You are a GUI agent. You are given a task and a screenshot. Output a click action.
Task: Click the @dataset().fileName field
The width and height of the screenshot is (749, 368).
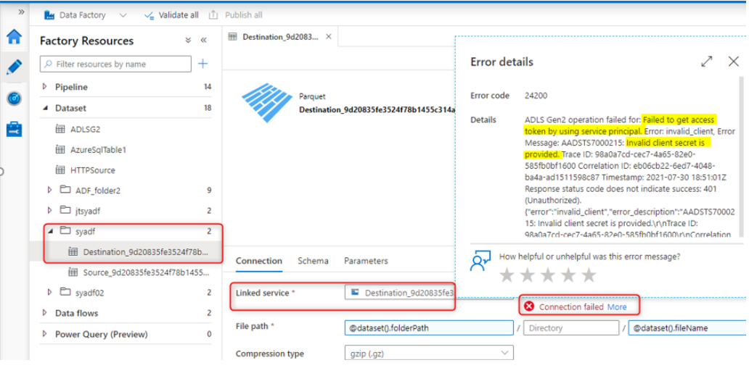[x=688, y=328]
